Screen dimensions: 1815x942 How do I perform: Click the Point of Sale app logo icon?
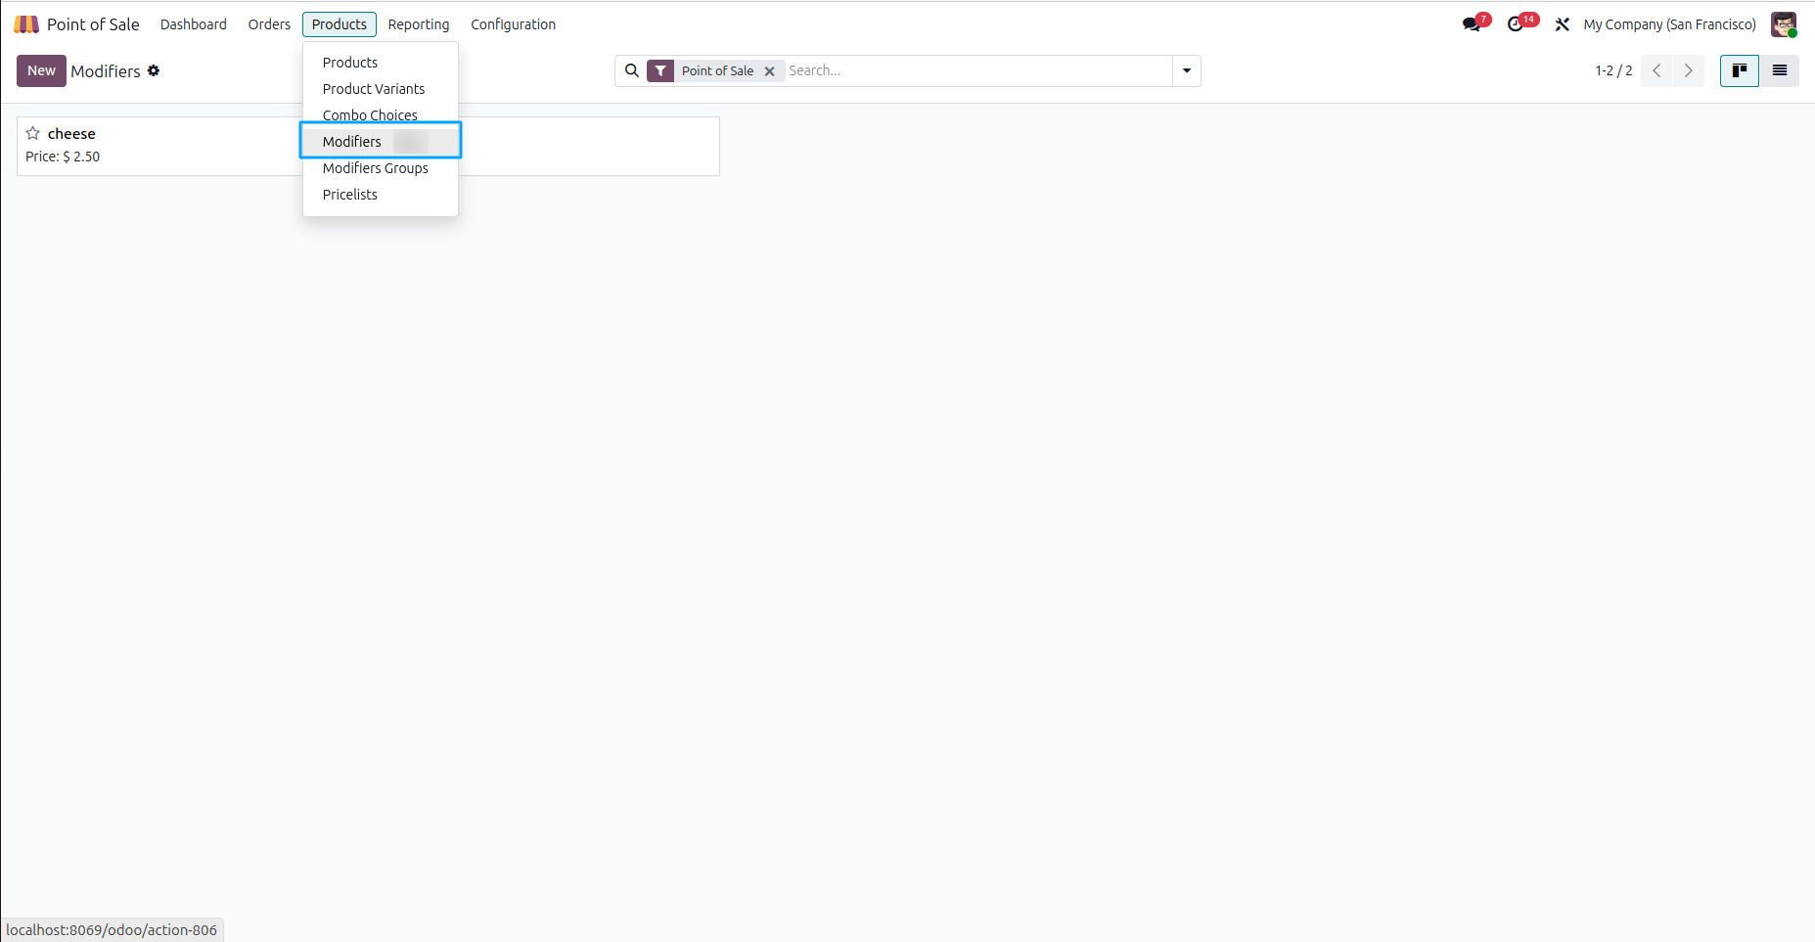26,24
